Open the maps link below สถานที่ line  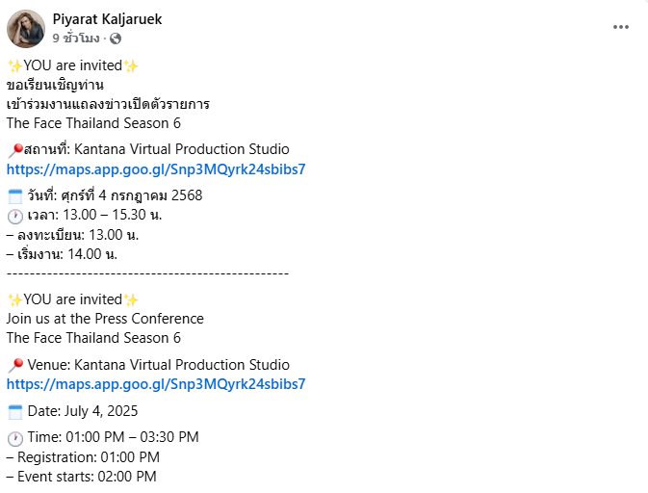click(x=156, y=169)
